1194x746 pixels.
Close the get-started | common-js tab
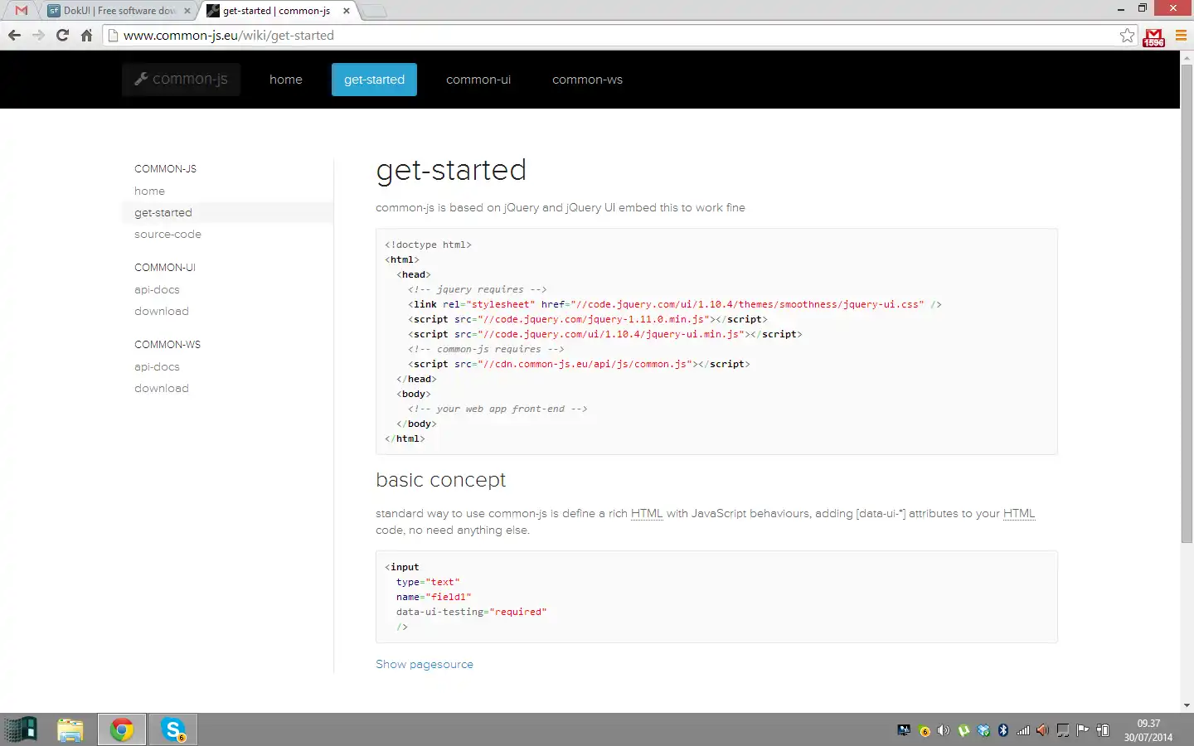pyautogui.click(x=347, y=11)
